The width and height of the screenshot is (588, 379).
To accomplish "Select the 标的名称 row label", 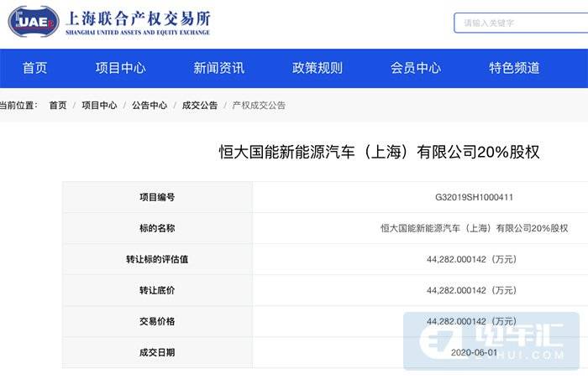I will (157, 228).
